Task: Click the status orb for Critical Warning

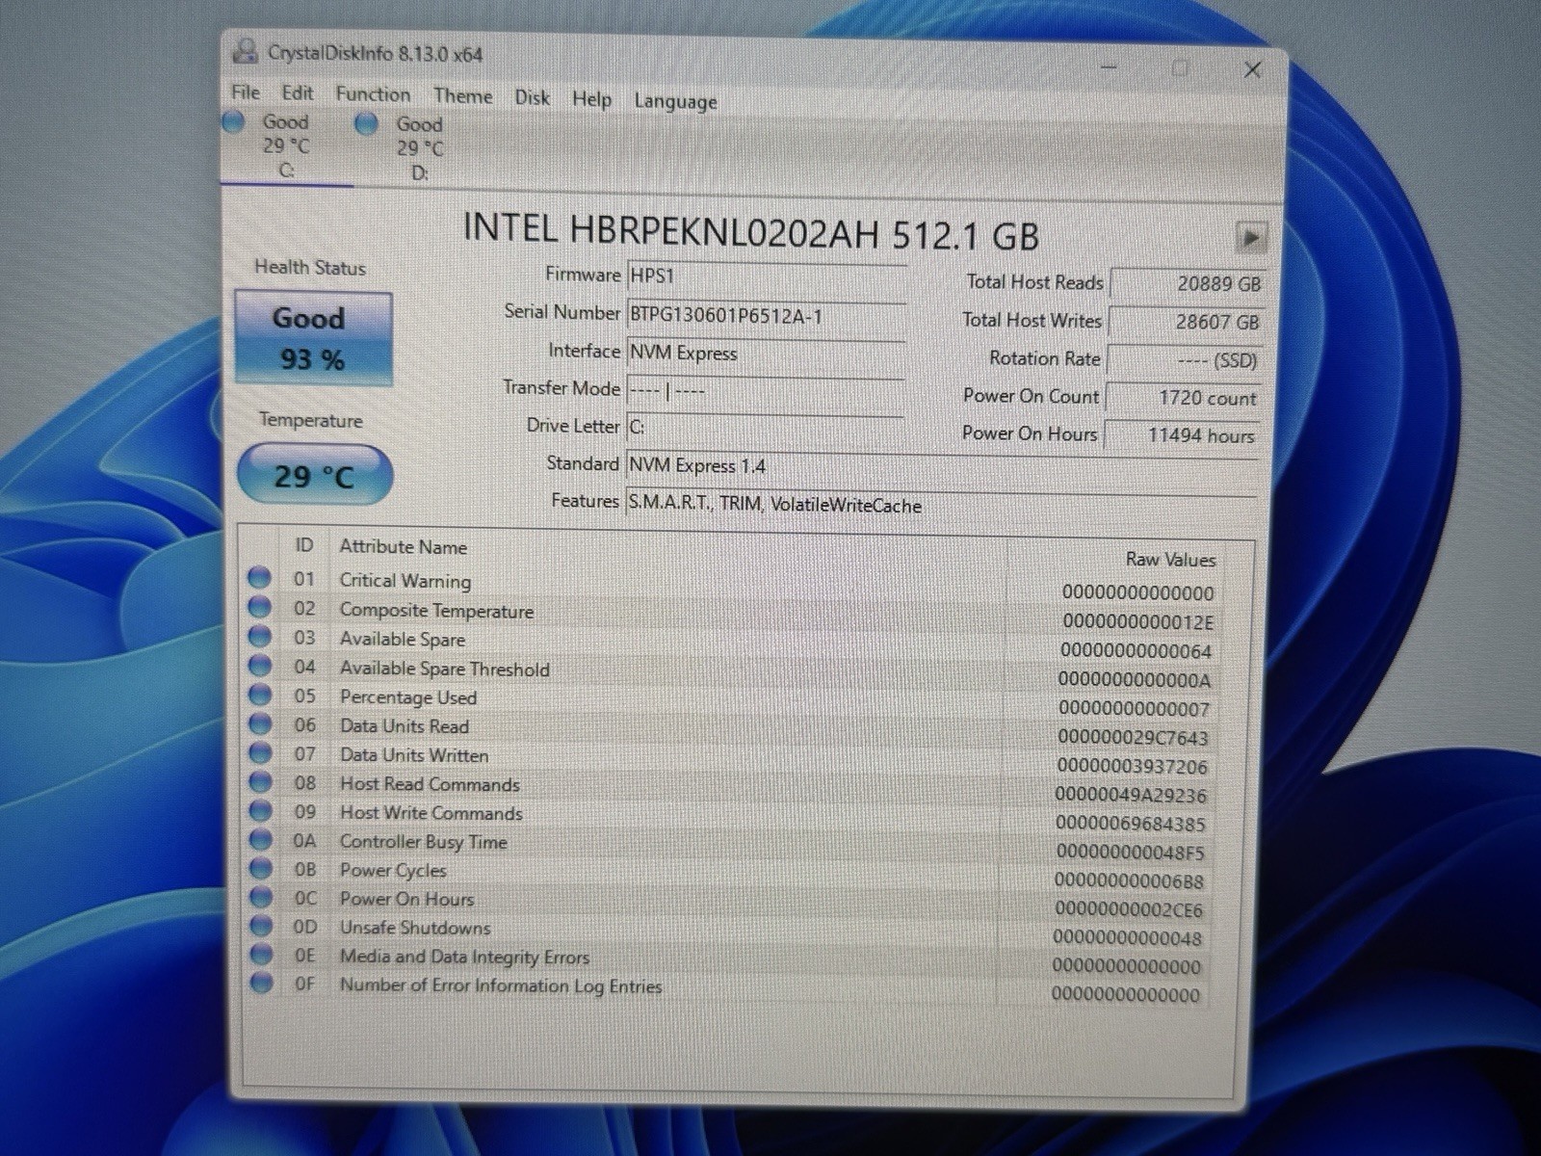Action: coord(259,577)
